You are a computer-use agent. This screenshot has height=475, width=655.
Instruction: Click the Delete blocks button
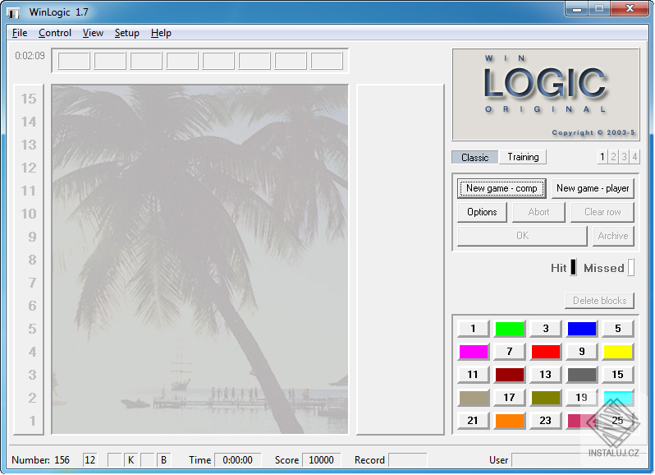tap(599, 301)
